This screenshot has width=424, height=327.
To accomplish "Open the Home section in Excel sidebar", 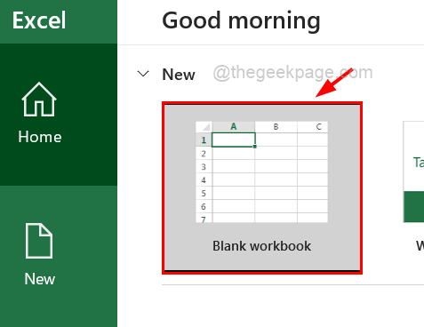I will pos(59,115).
